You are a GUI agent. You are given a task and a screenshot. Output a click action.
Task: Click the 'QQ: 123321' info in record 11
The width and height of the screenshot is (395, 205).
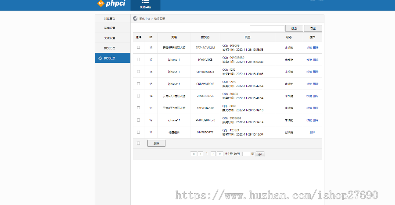231,130
